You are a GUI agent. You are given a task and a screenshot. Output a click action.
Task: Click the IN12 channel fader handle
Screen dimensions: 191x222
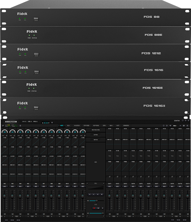coord(83,196)
